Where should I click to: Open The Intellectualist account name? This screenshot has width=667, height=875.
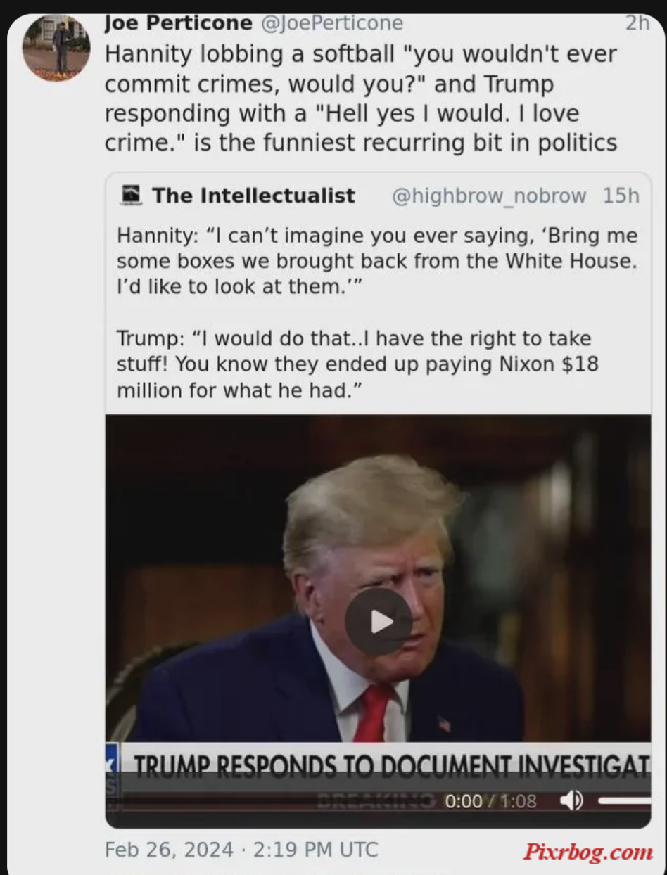click(253, 195)
